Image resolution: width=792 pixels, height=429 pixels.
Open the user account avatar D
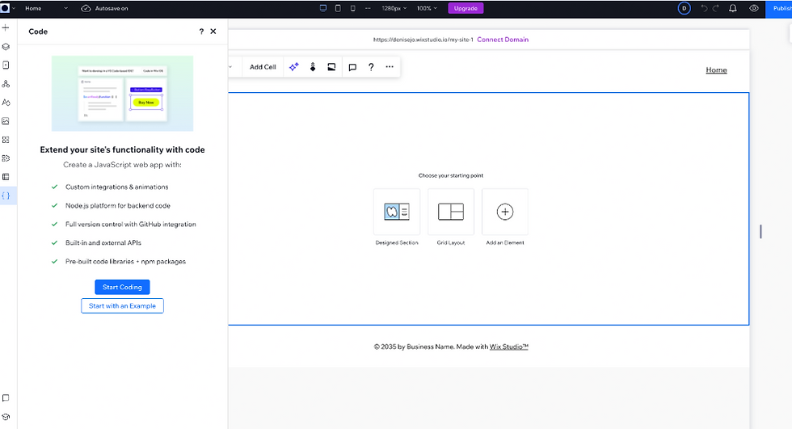pyautogui.click(x=684, y=8)
